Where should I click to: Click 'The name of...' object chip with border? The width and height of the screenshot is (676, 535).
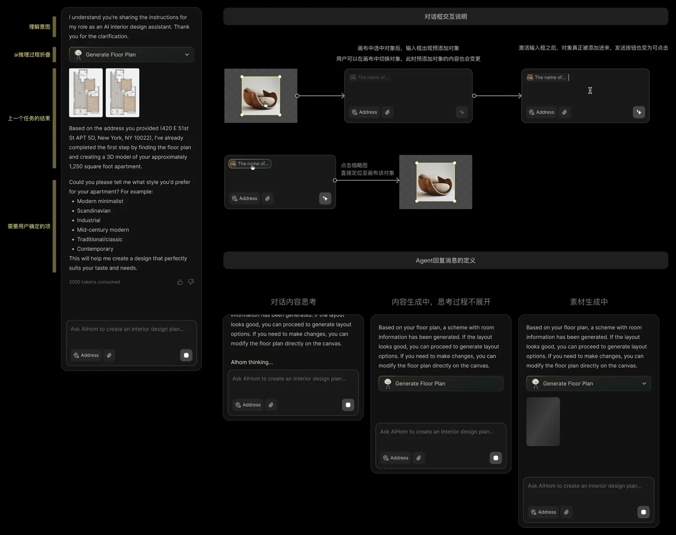[x=250, y=164]
